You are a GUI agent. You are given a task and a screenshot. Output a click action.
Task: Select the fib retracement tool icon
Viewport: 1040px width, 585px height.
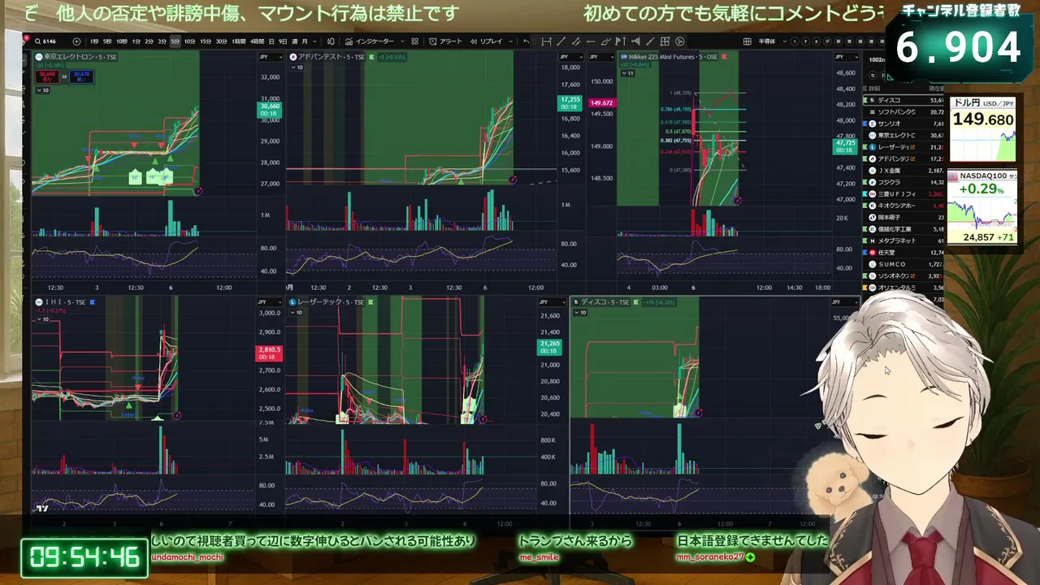[x=636, y=41]
